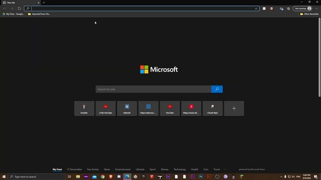This screenshot has height=180, width=321.
Task: Switch to the Entertainment tab
Action: click(122, 169)
